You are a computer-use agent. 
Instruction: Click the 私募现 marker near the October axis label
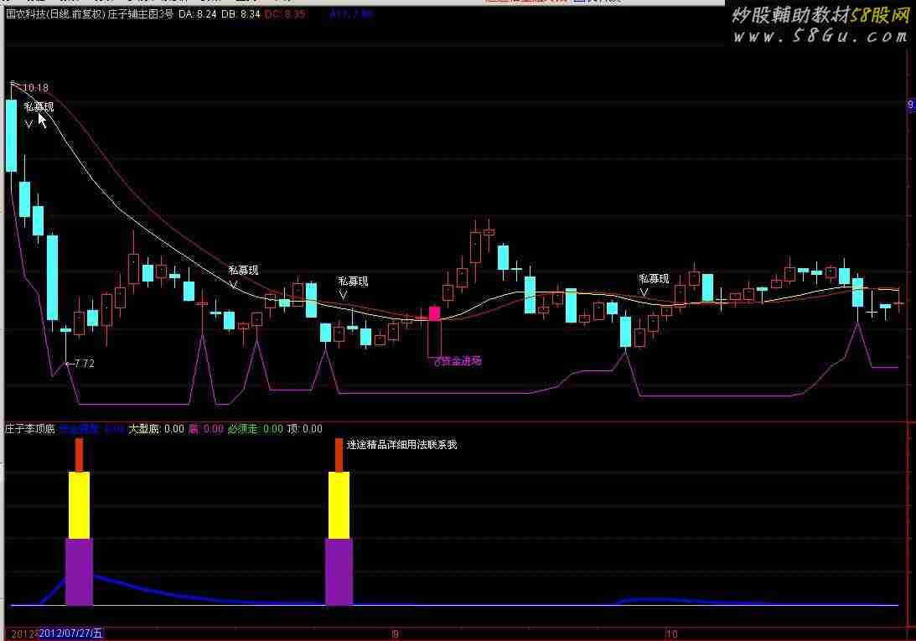(654, 279)
